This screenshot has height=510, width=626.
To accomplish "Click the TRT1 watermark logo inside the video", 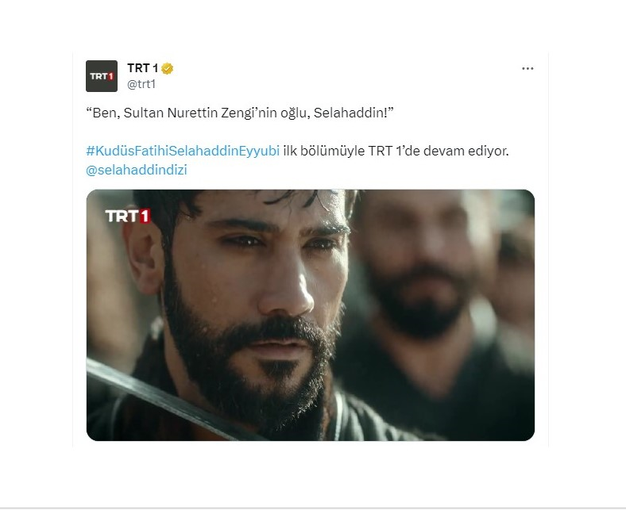I will tap(127, 216).
